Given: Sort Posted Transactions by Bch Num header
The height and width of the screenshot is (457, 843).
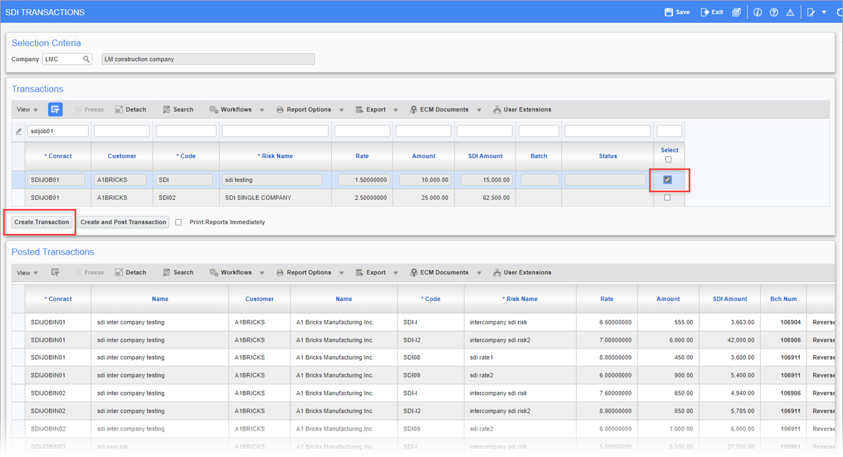Looking at the screenshot, I should 783,299.
